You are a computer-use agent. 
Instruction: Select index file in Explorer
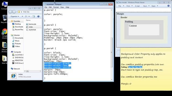[x=31, y=27]
